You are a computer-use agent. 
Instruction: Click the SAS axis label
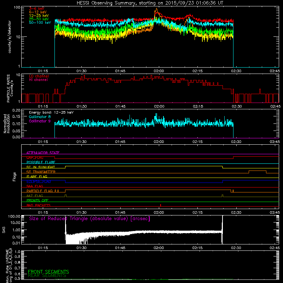pyautogui.click(x=4, y=230)
